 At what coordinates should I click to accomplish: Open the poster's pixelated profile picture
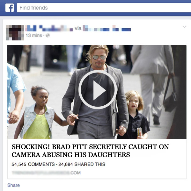click(x=15, y=33)
